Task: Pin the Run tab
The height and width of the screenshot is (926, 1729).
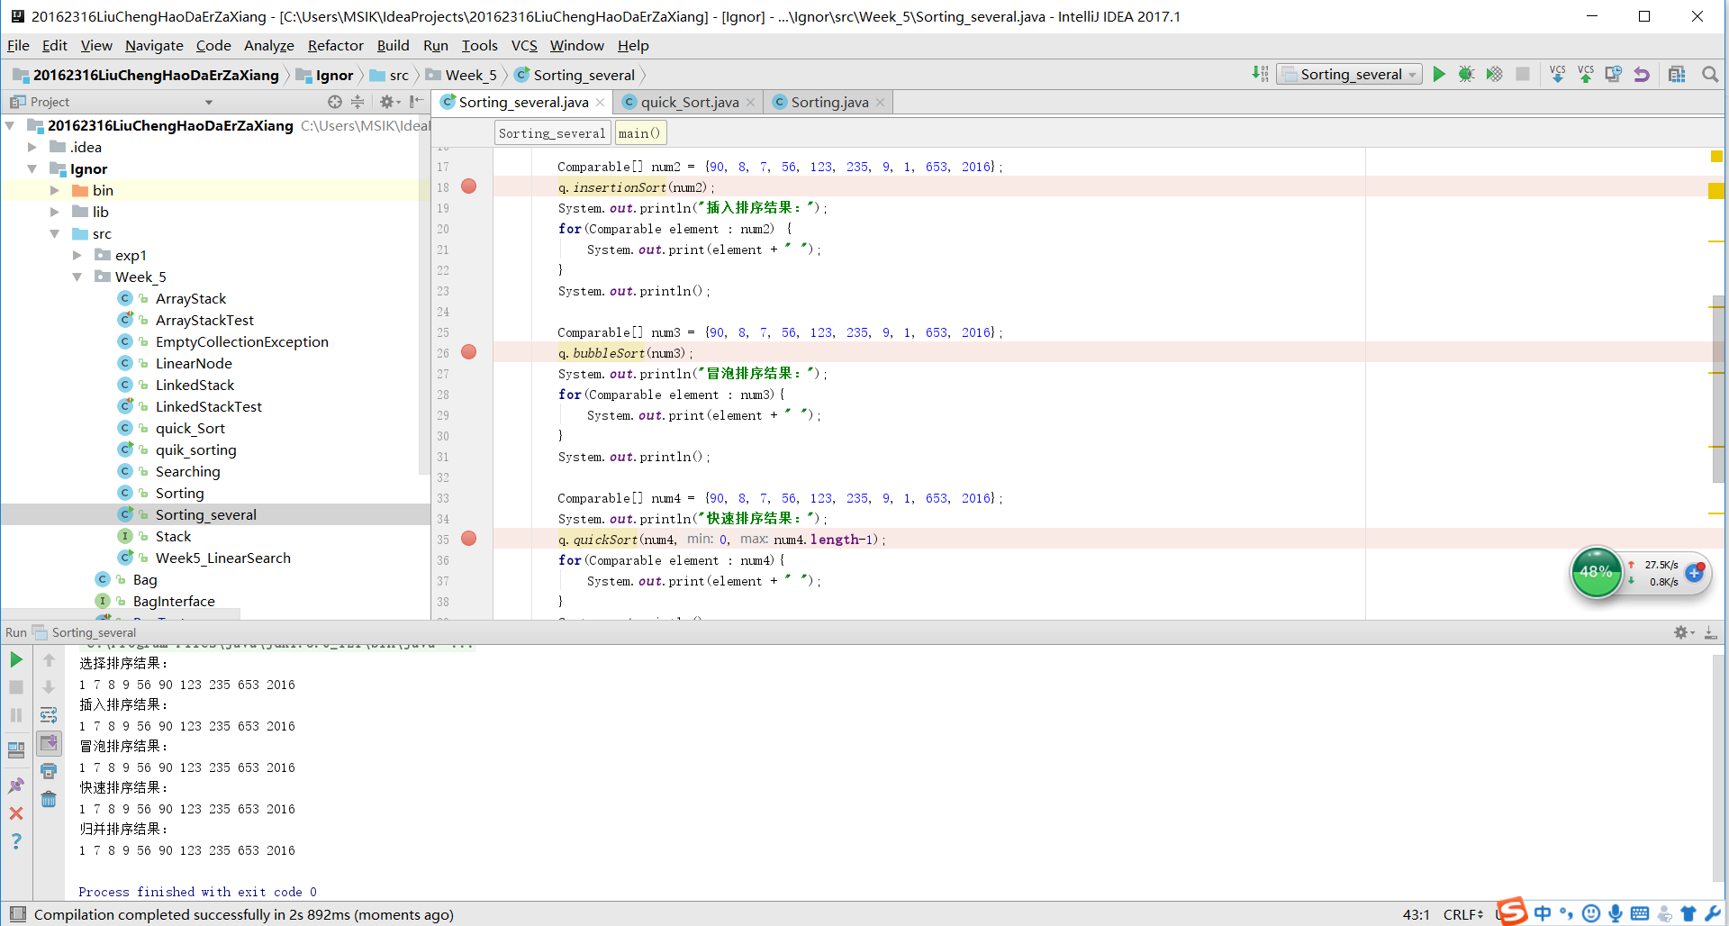Action: 16,785
